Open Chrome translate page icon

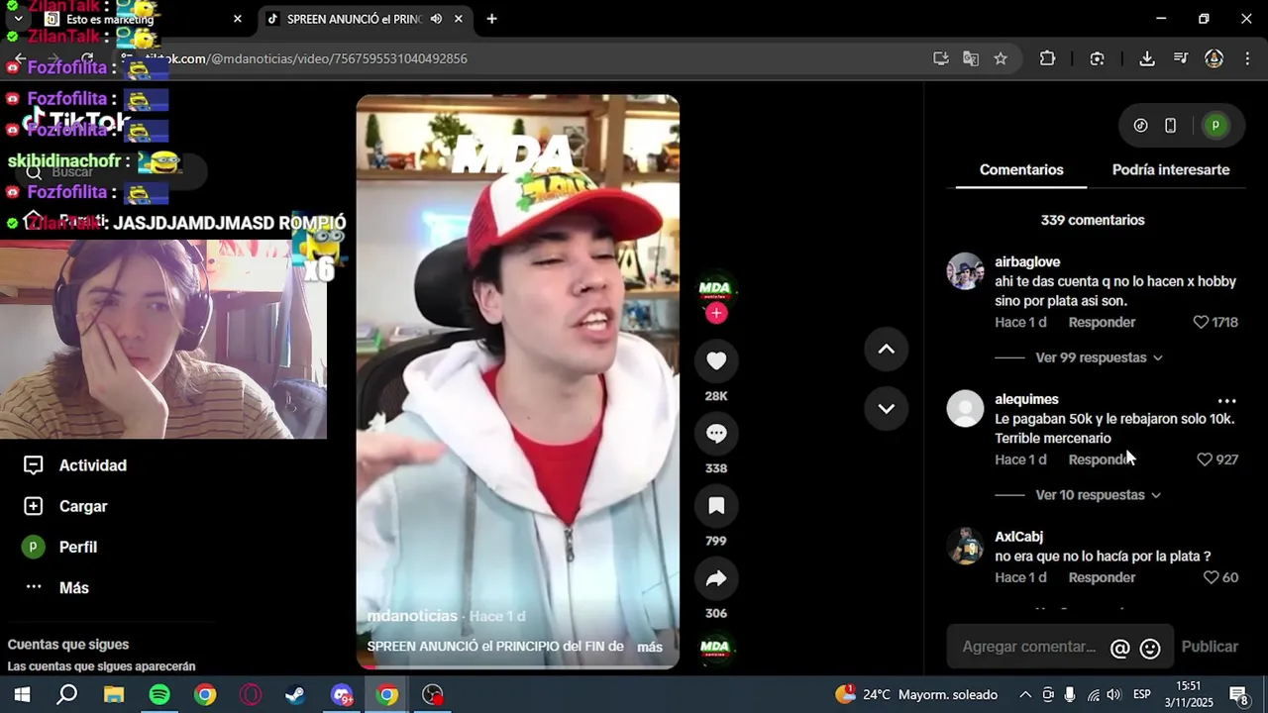(971, 58)
